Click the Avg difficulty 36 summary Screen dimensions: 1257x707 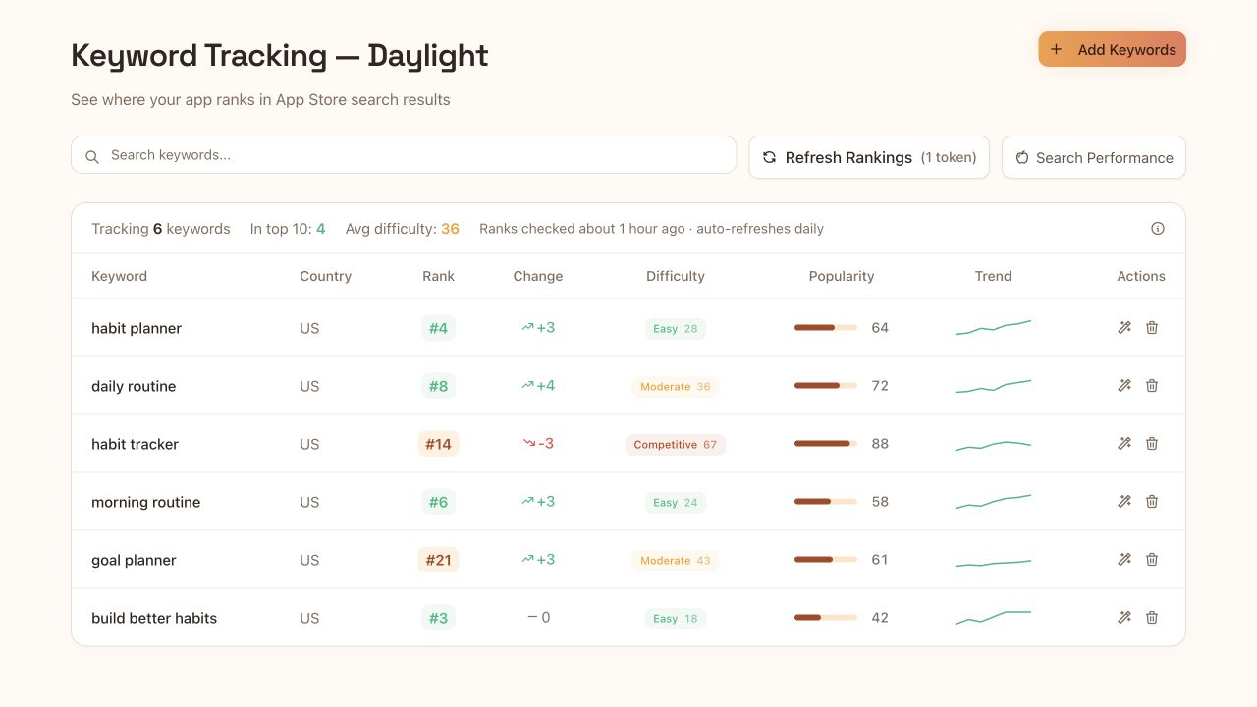tap(403, 229)
